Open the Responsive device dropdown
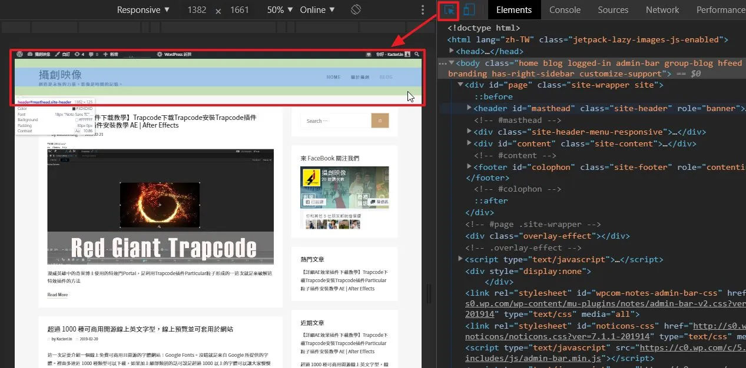 [144, 10]
